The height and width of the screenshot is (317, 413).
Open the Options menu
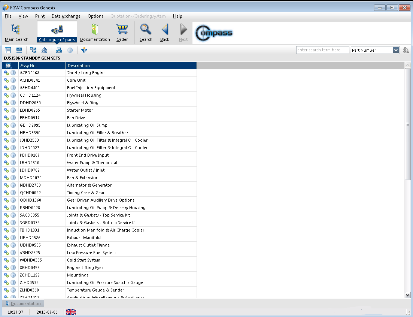tap(95, 16)
